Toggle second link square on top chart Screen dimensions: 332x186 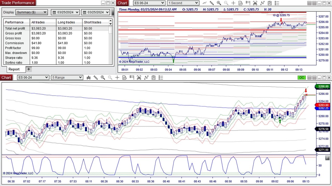coord(314,3)
